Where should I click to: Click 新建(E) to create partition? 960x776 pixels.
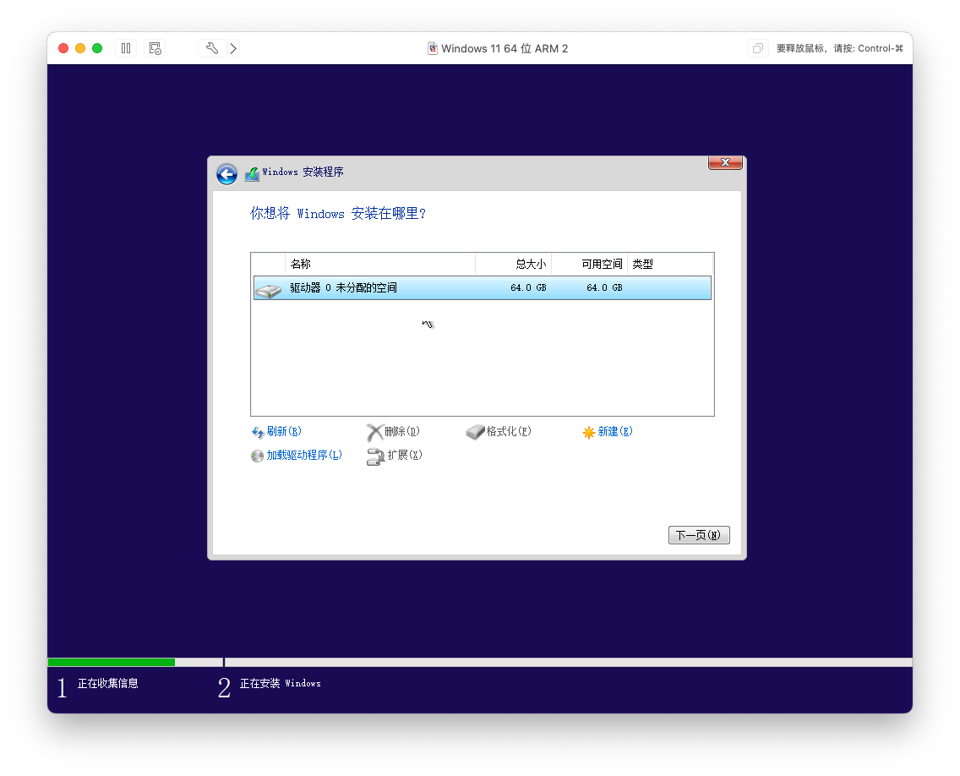[615, 432]
